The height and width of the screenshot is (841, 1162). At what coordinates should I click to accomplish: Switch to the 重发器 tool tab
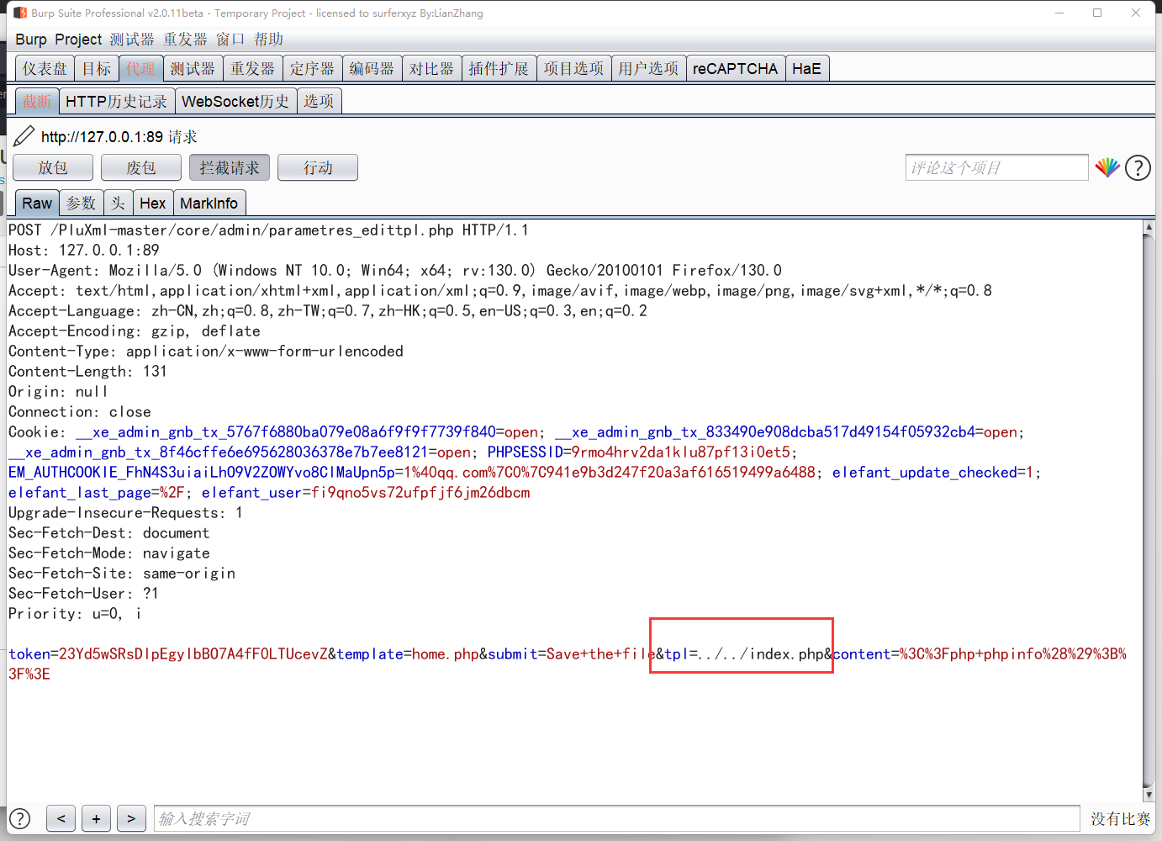point(252,69)
